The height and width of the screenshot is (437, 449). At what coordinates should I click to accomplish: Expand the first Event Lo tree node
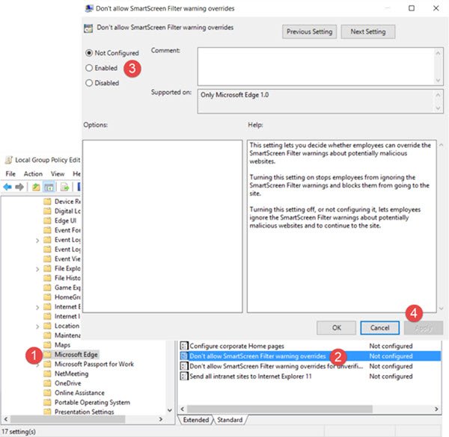37,241
